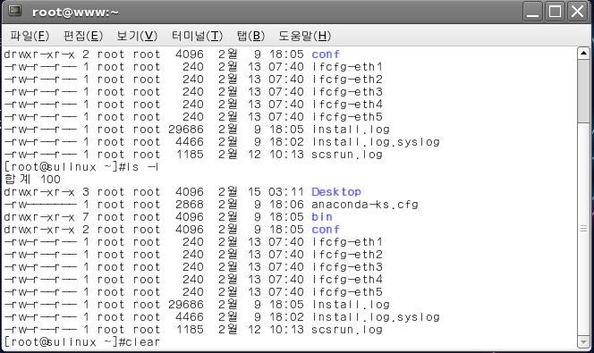Screen dimensions: 594x353
Task: Click the scrollbar track below the thumb
Action: 583,229
